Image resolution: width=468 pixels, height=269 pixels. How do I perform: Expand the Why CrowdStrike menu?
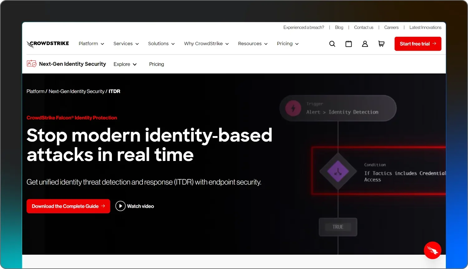(207, 44)
